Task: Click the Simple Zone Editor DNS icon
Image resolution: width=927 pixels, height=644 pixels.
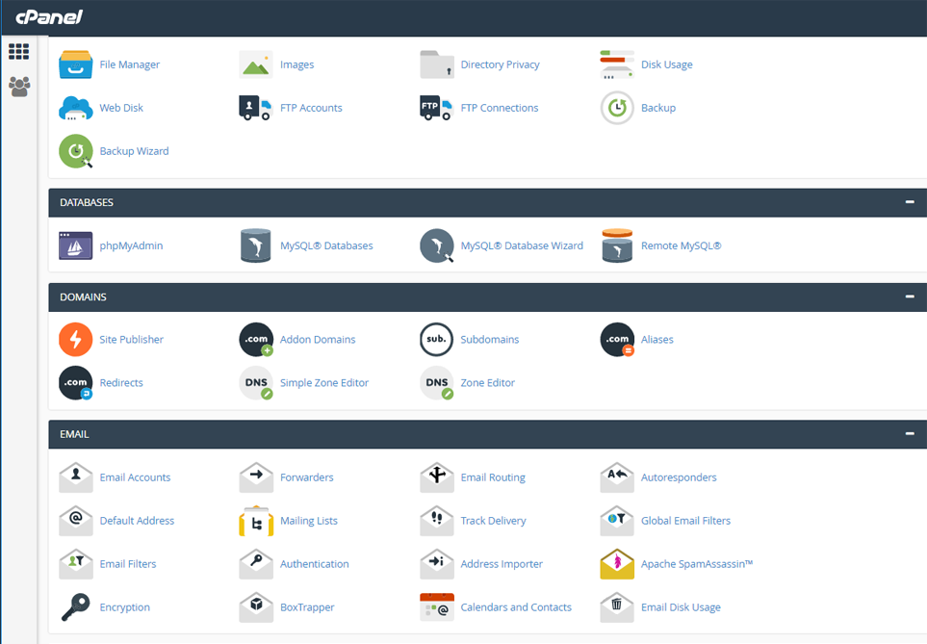Action: (x=256, y=382)
